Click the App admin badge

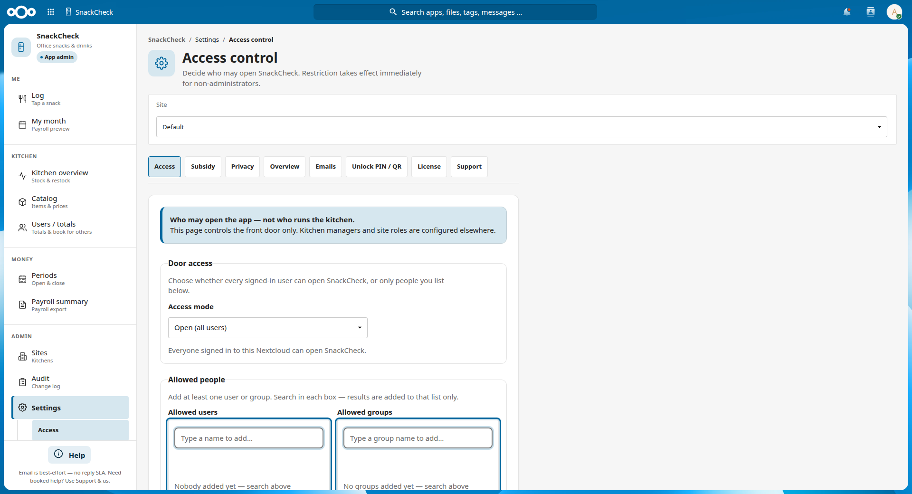point(57,57)
